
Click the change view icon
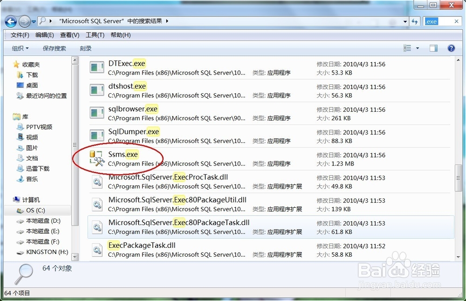[407, 48]
